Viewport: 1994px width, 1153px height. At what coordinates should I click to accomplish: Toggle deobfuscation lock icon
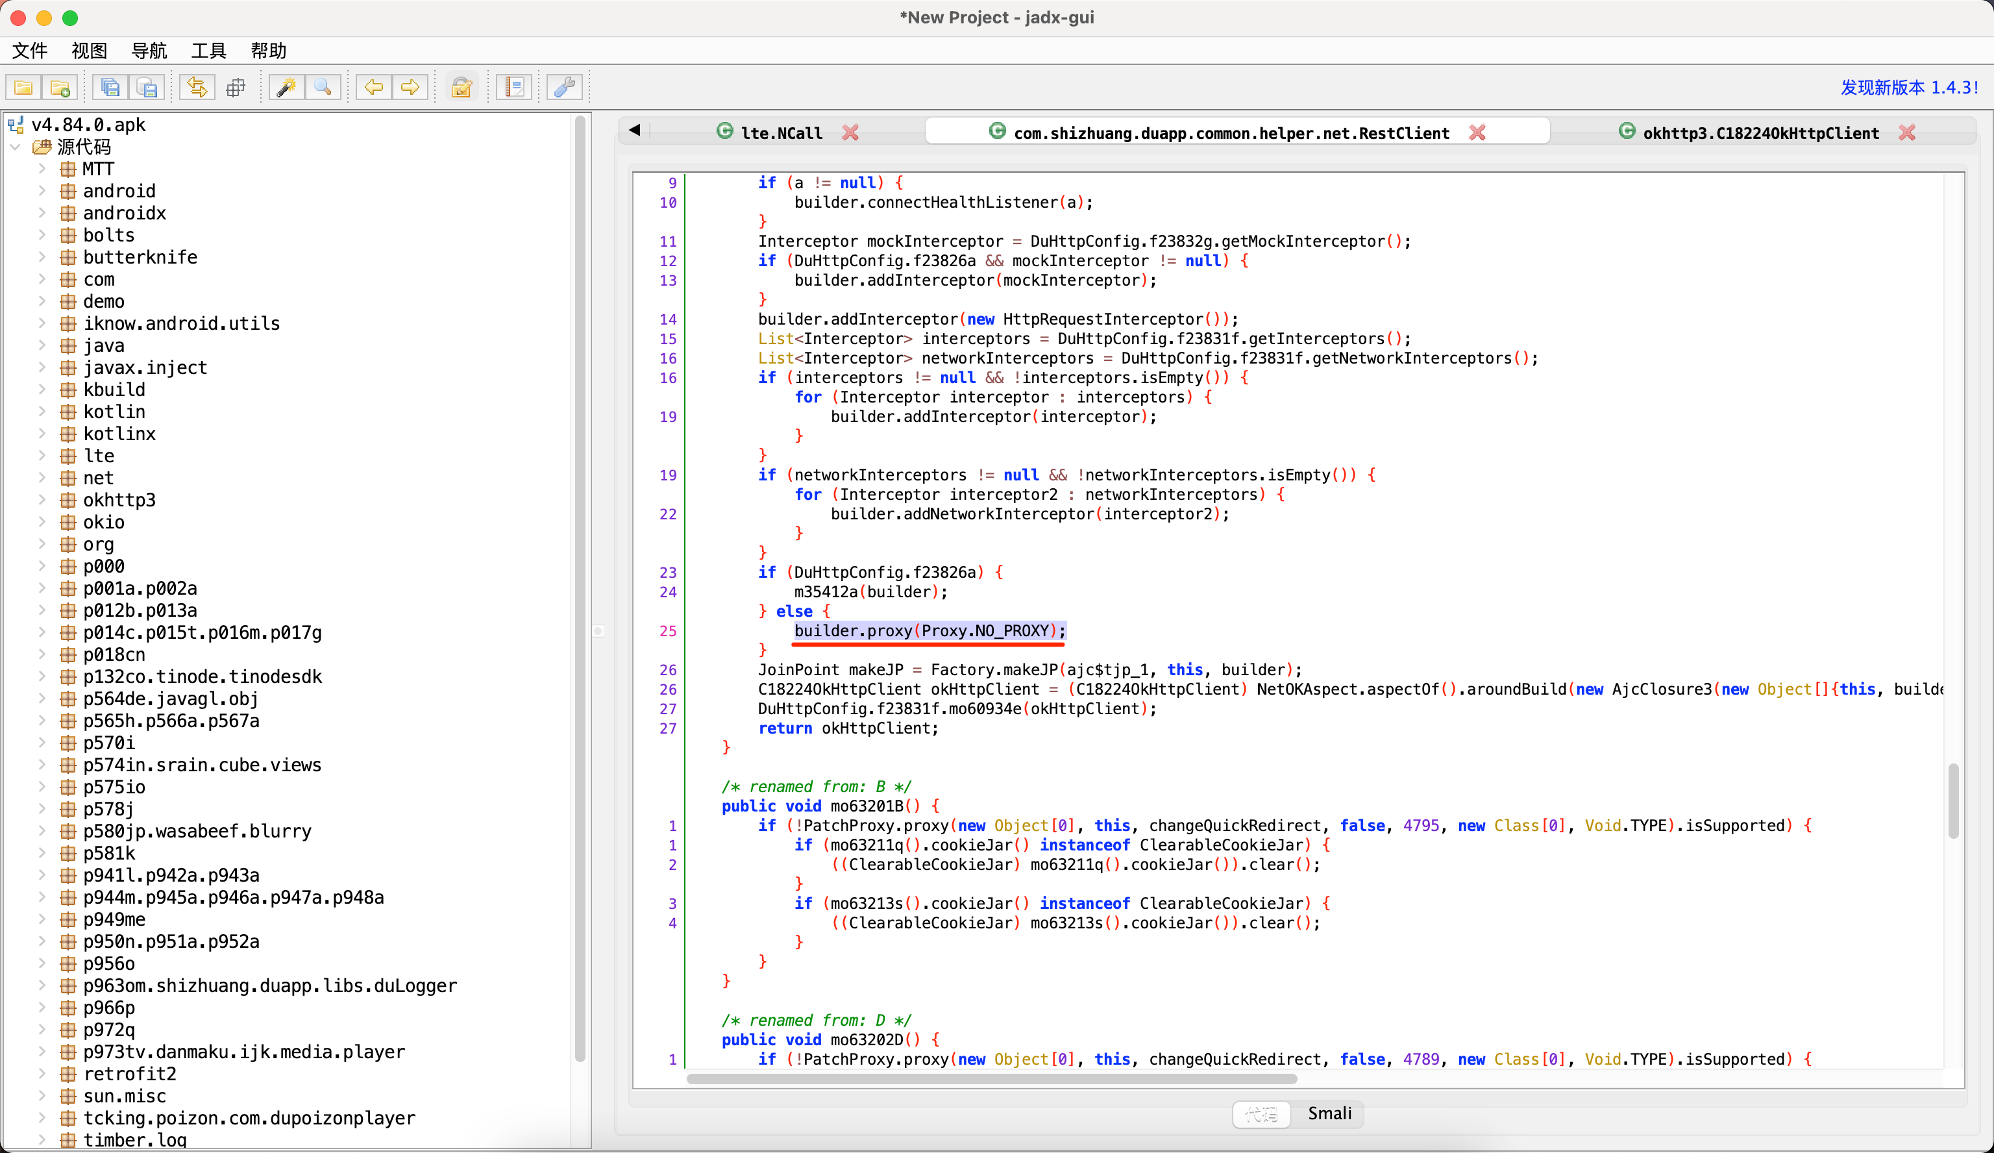(x=462, y=87)
